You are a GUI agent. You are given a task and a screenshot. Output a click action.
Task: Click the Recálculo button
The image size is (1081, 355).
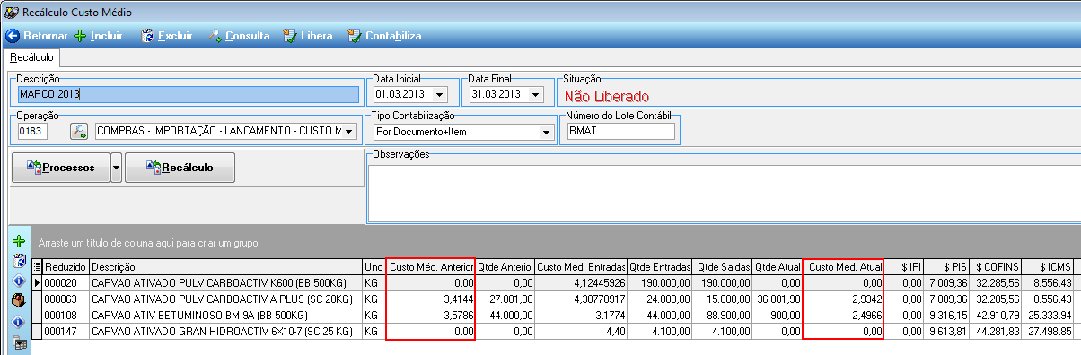180,168
